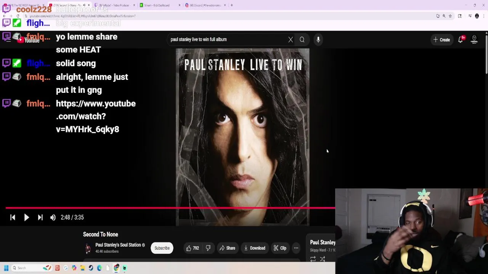Play the paused YouTube video

coord(26,217)
